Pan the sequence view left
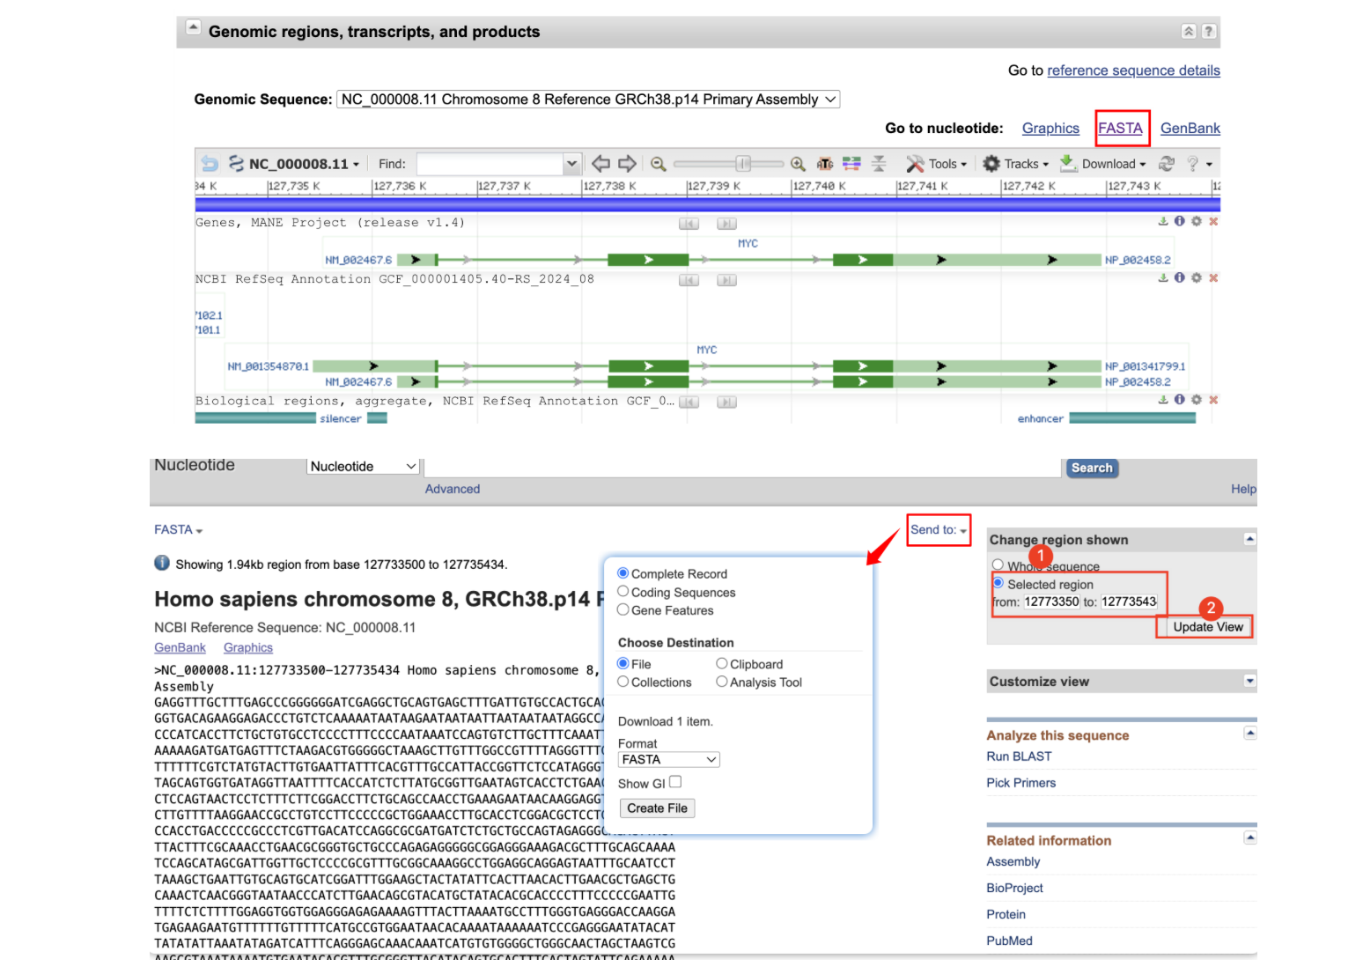The width and height of the screenshot is (1363, 974). [600, 164]
